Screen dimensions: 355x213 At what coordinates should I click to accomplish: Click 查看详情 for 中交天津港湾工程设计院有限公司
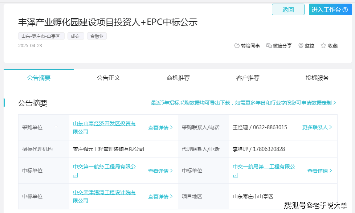160,197
